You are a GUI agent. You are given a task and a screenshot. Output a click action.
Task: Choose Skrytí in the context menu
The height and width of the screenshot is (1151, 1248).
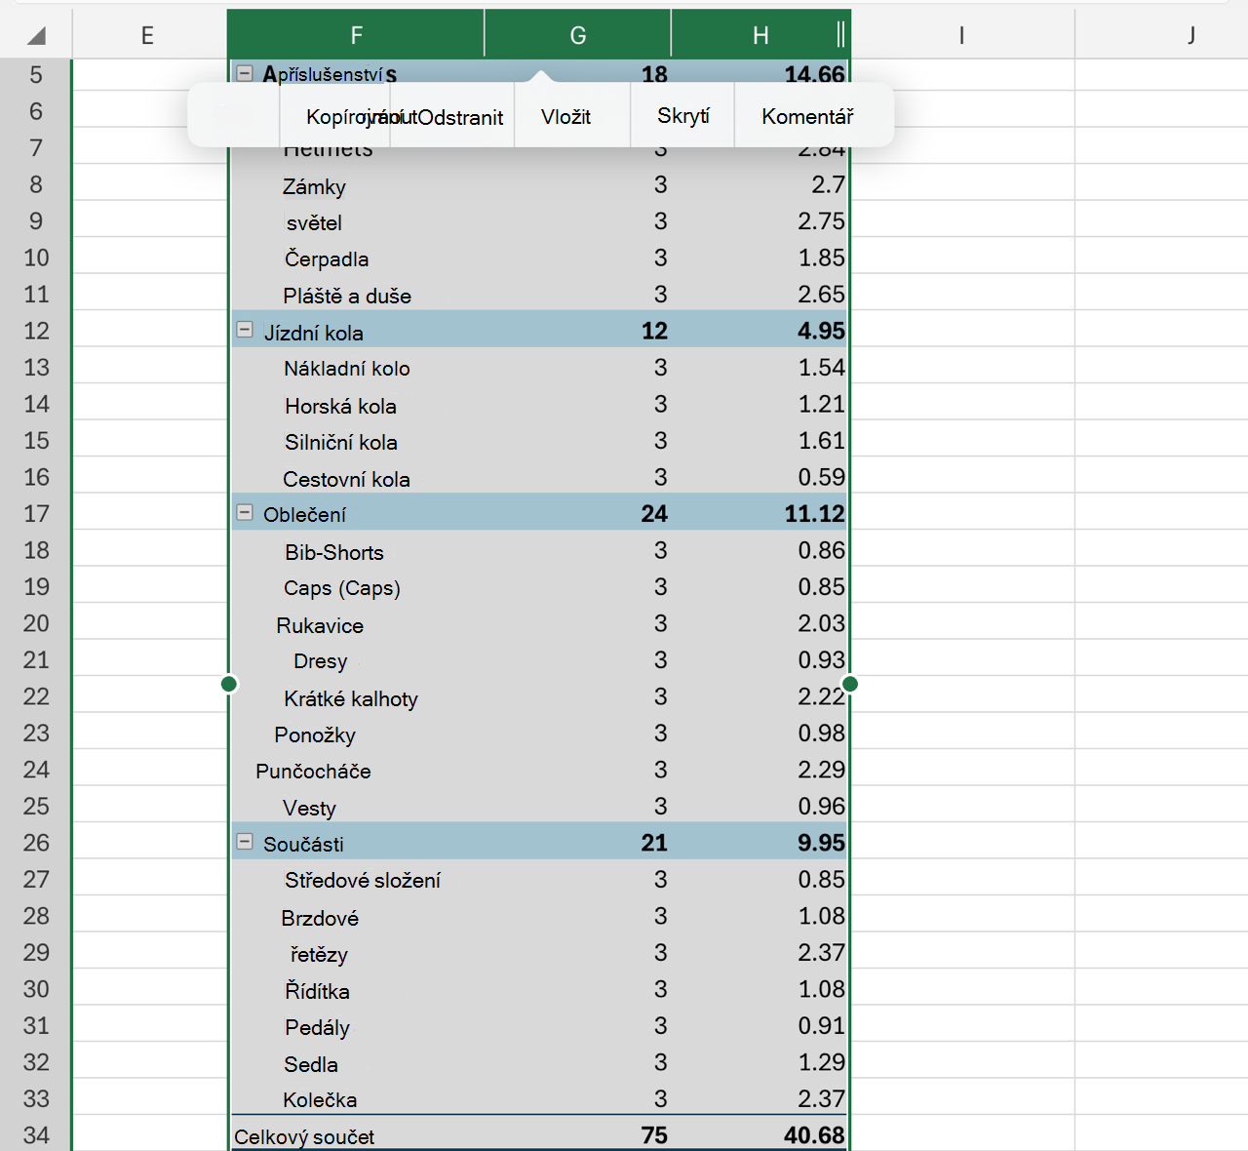coord(683,116)
